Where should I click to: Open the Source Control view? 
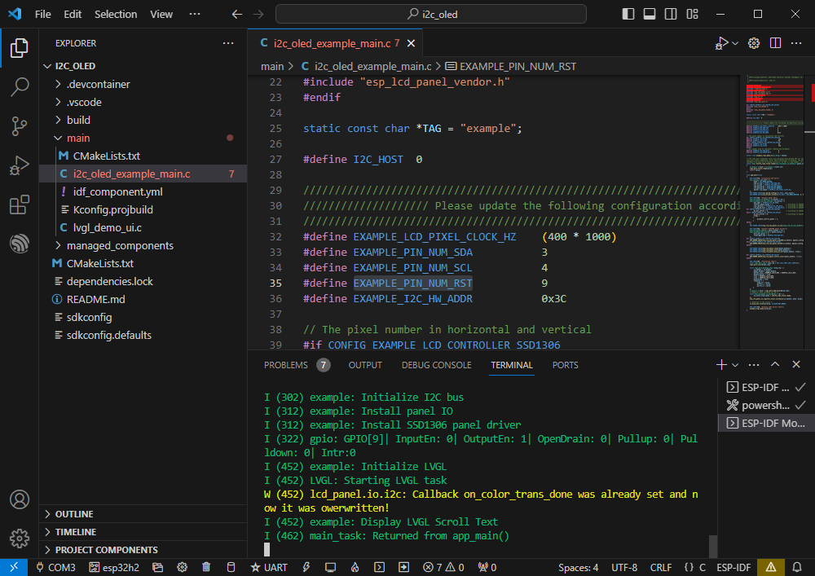pos(20,126)
